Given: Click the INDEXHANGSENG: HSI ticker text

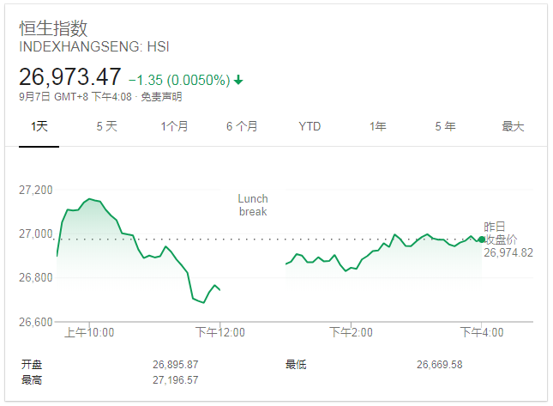Looking at the screenshot, I should point(94,46).
